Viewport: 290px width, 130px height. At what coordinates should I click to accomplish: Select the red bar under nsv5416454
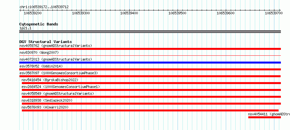tap(151, 83)
